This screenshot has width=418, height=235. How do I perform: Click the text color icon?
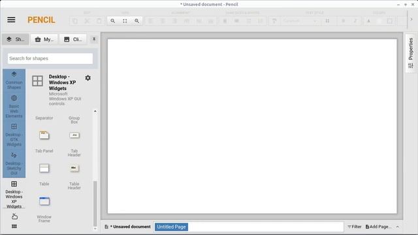coord(369,21)
